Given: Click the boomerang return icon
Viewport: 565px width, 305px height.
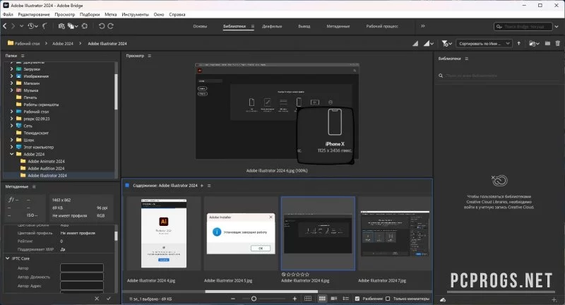Looking at the screenshot, I should click(44, 26).
